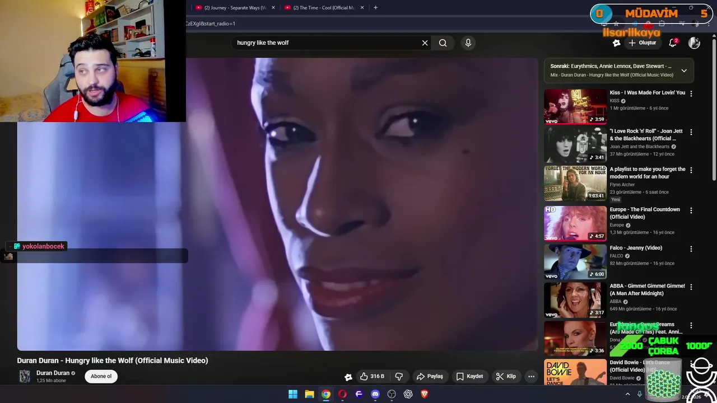Click the magnifier search button
The width and height of the screenshot is (717, 403).
coord(443,43)
